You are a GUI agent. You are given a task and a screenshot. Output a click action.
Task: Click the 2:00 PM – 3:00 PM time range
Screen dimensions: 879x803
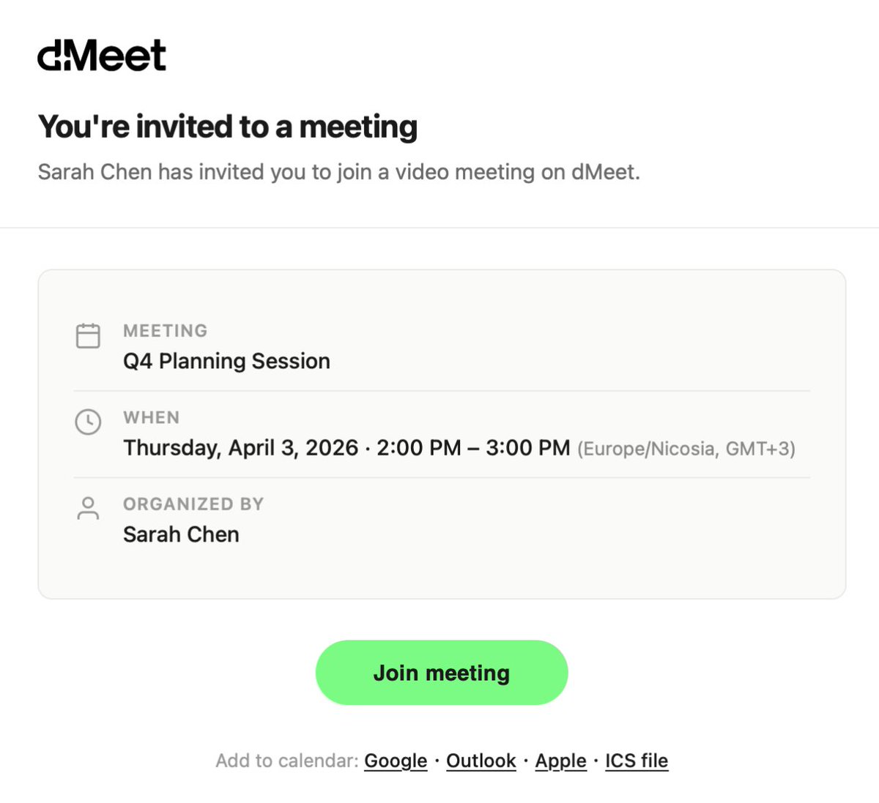pos(473,447)
